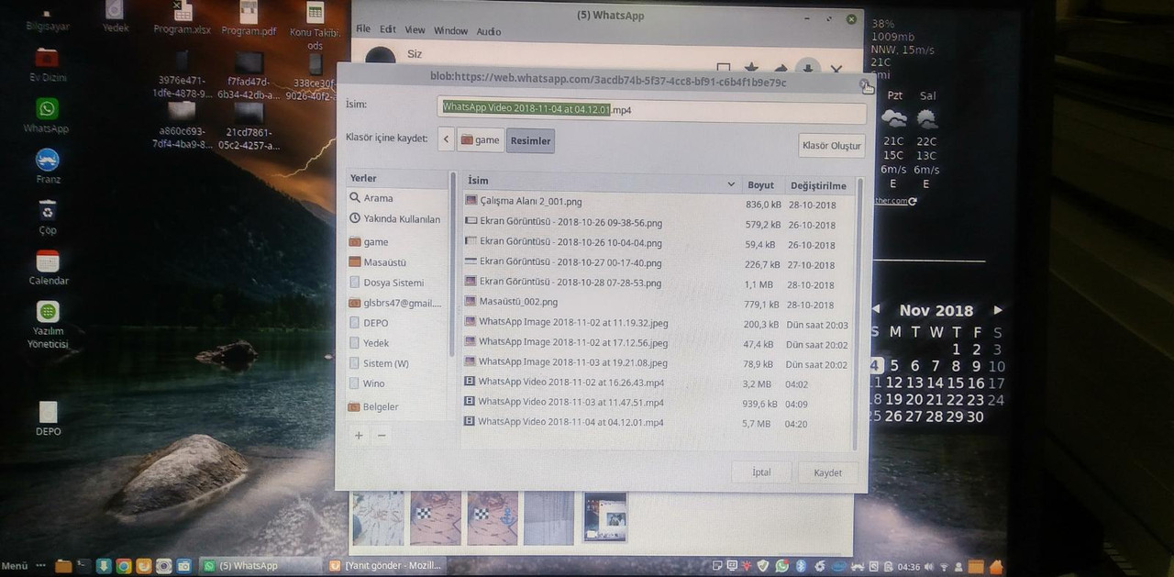Go to next month in calendar widget
The height and width of the screenshot is (577, 1174).
point(998,310)
